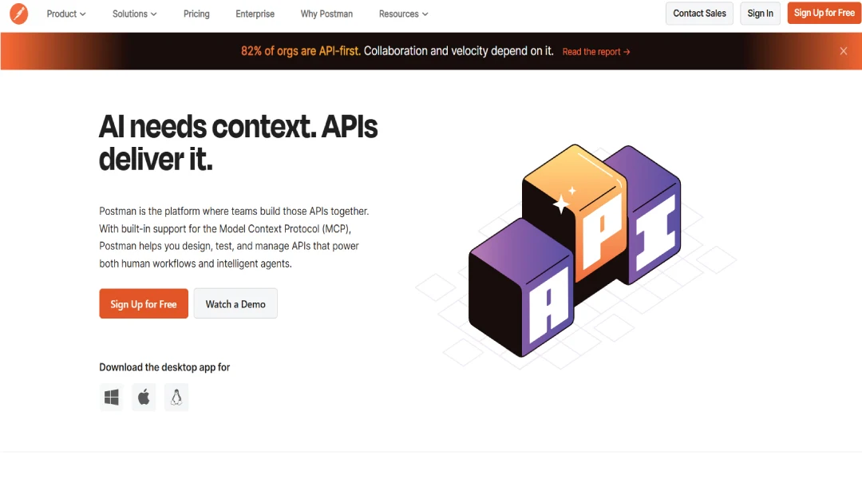This screenshot has width=862, height=479.
Task: Click the Contact Sales button
Action: [x=699, y=14]
